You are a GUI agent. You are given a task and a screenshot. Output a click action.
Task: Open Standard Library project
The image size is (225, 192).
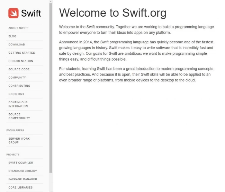[22, 171]
